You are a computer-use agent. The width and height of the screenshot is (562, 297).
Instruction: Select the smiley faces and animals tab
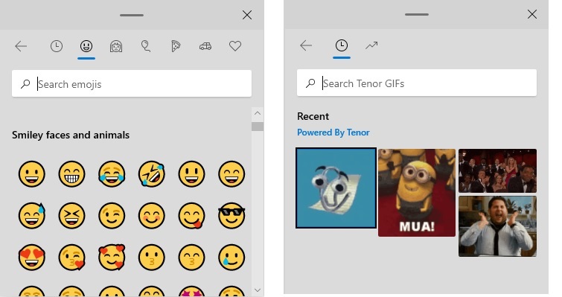(x=86, y=46)
